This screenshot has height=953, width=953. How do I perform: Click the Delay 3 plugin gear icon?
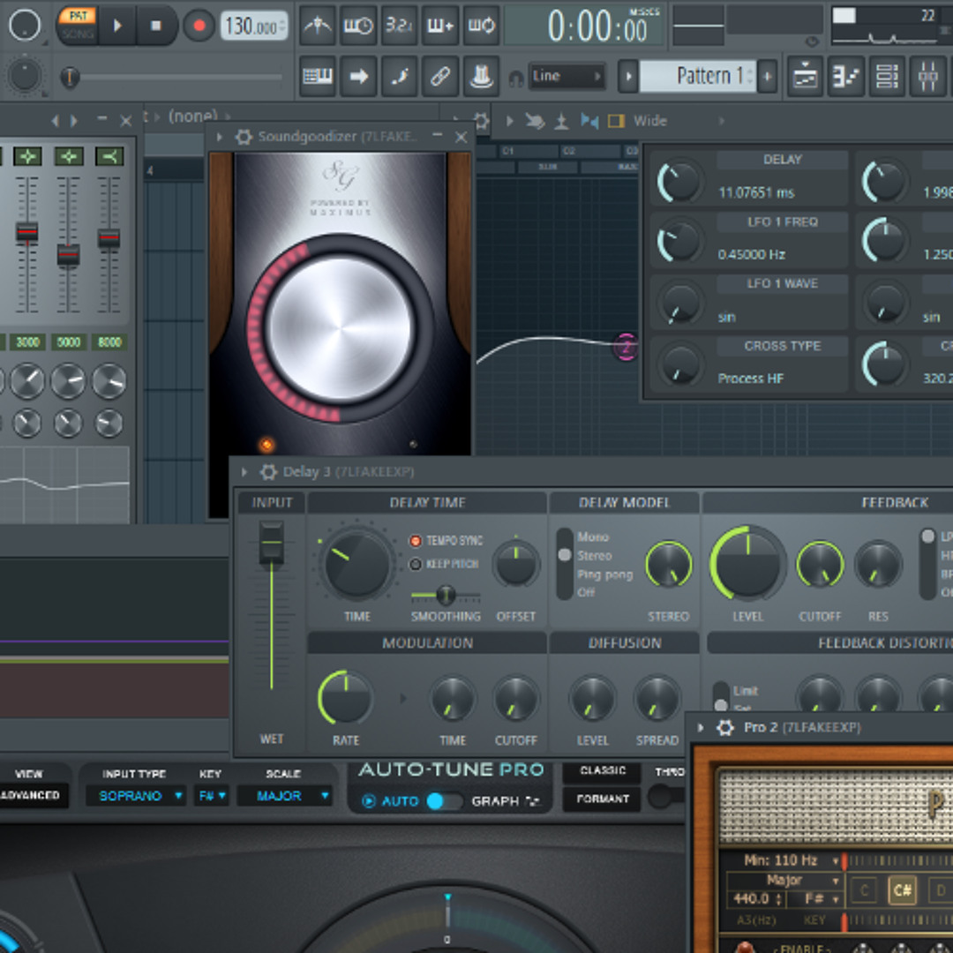point(268,472)
